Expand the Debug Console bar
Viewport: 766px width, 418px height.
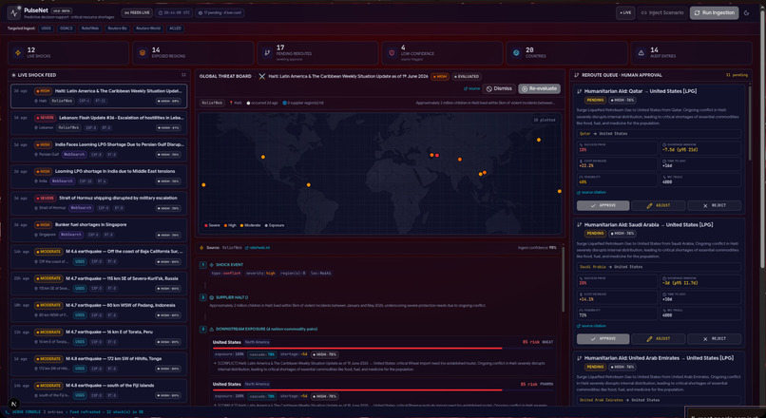click(342, 412)
